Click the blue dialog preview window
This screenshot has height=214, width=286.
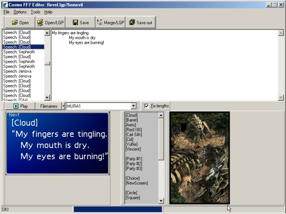(x=58, y=143)
